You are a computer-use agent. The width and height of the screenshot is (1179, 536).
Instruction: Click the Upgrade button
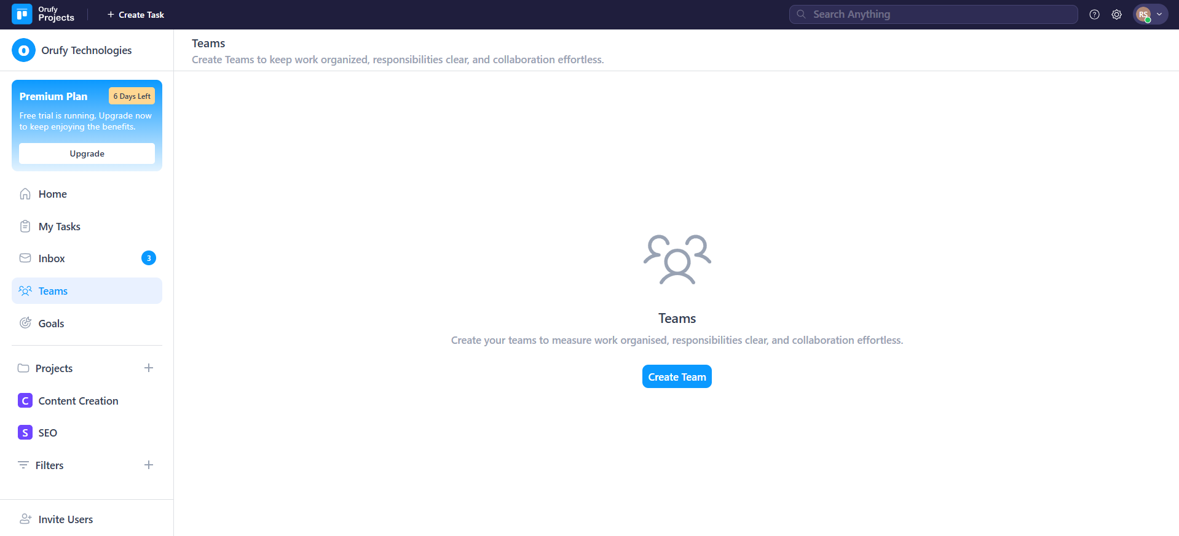[87, 153]
